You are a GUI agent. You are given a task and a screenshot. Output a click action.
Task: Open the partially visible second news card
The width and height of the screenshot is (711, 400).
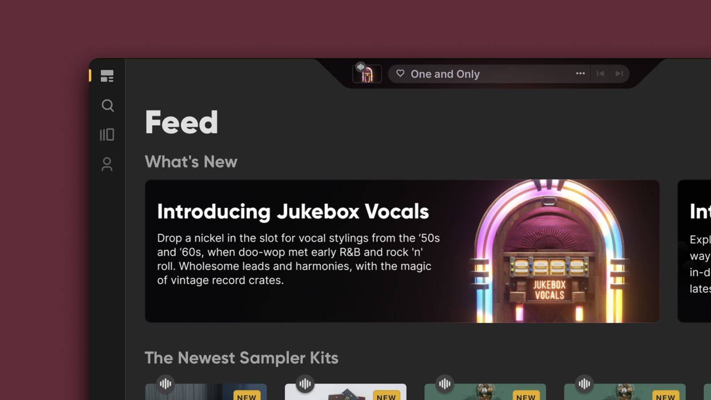[x=694, y=251]
